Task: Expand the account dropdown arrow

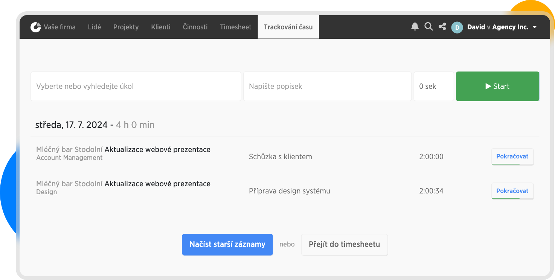Action: click(x=535, y=27)
